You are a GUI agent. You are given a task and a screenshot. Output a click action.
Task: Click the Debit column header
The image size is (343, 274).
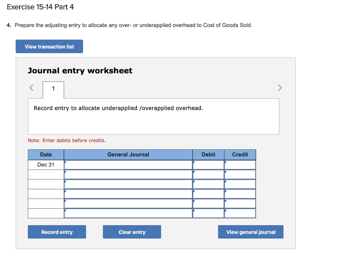point(208,155)
